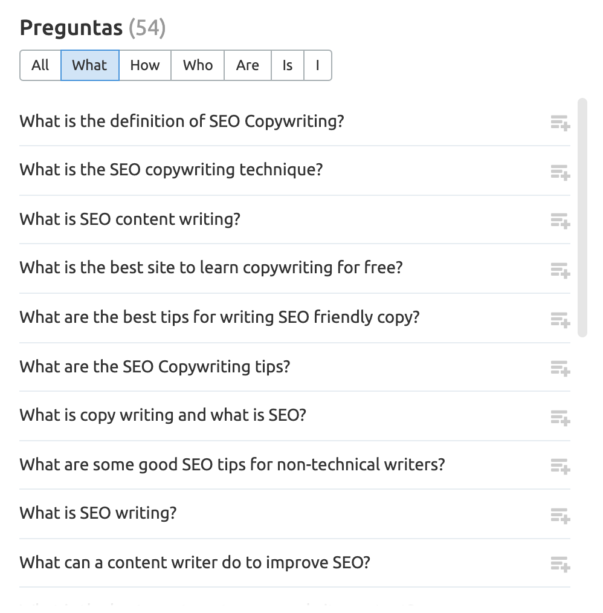Filter questions by How

[x=145, y=65]
